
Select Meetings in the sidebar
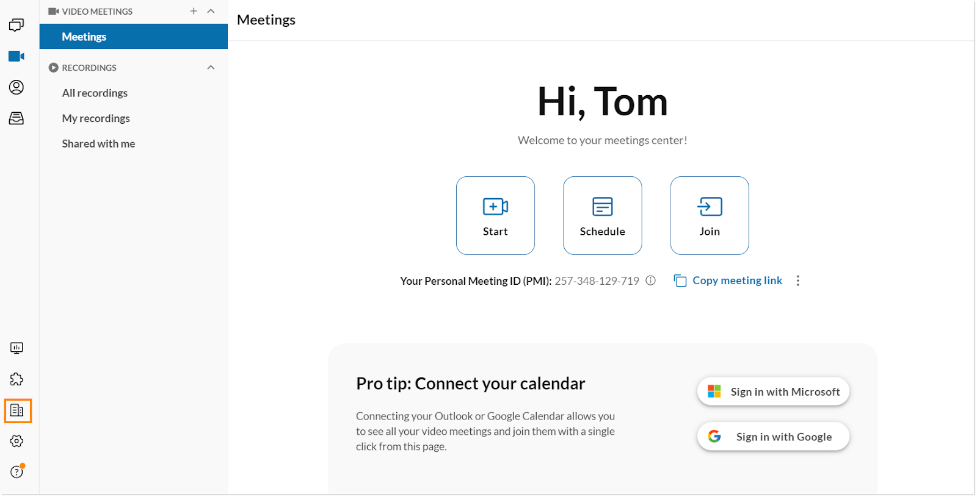click(x=84, y=36)
